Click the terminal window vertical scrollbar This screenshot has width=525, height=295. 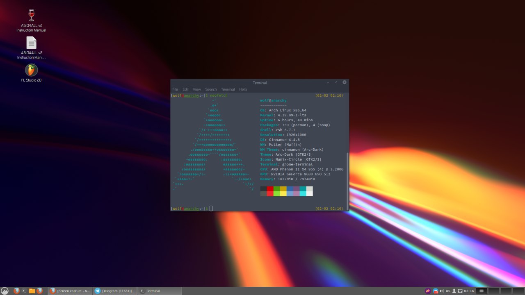[x=347, y=181]
